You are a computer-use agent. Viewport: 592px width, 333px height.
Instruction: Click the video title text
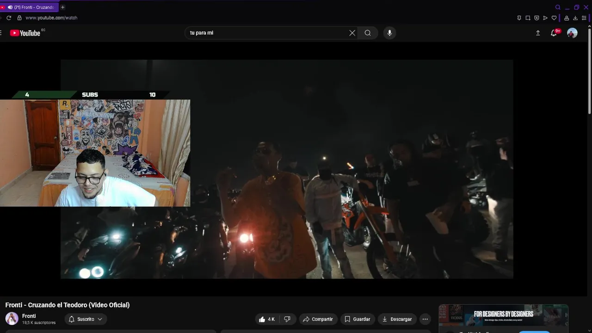click(68, 305)
